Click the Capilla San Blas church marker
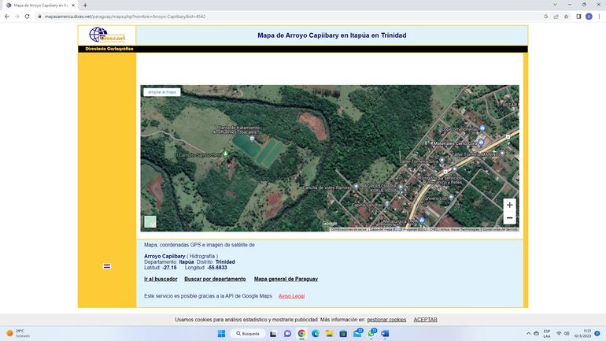Screen dimensions: 606x341 (x=386, y=204)
